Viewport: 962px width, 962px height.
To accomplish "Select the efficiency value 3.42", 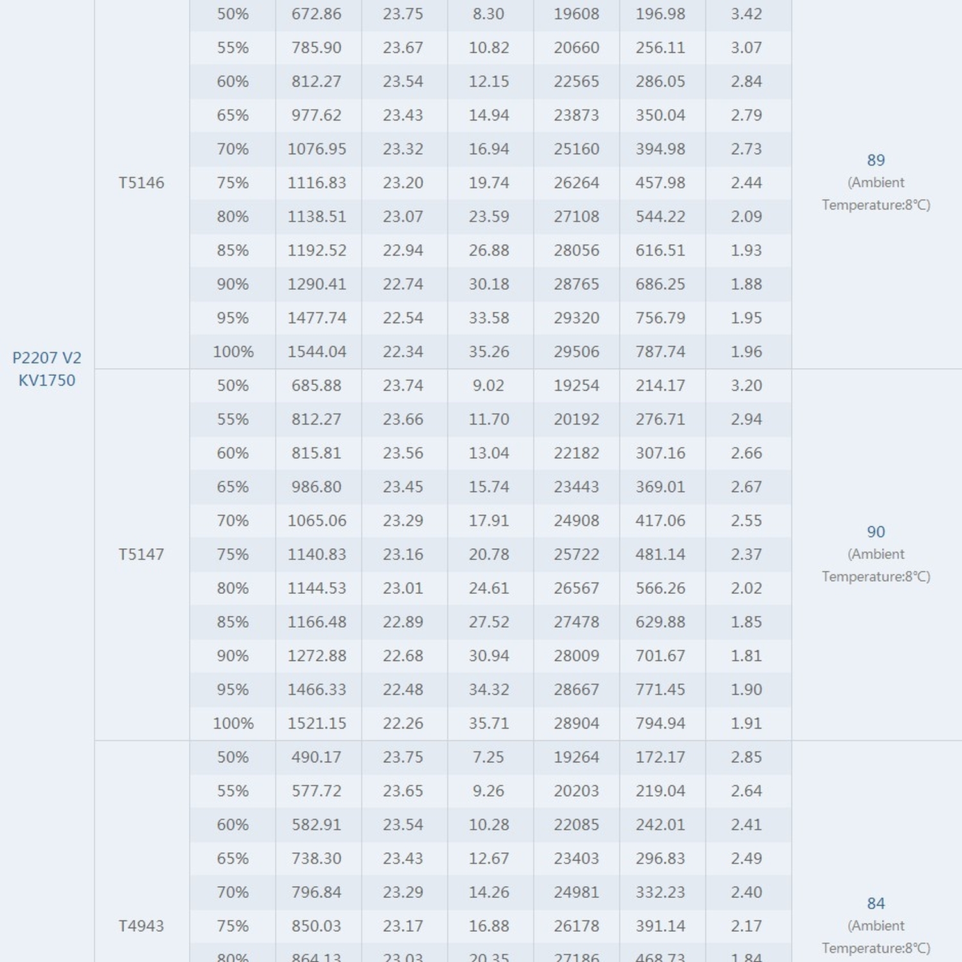I will click(747, 13).
